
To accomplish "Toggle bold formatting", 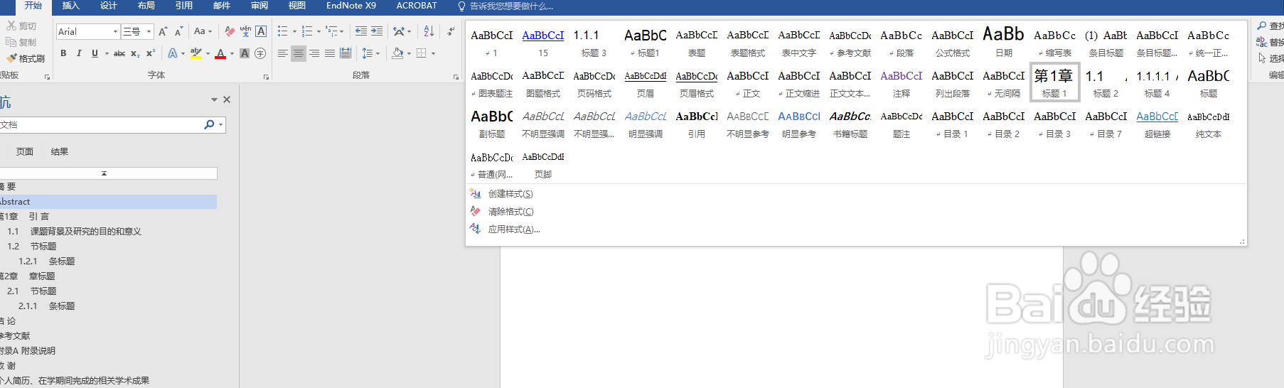I will [x=63, y=53].
